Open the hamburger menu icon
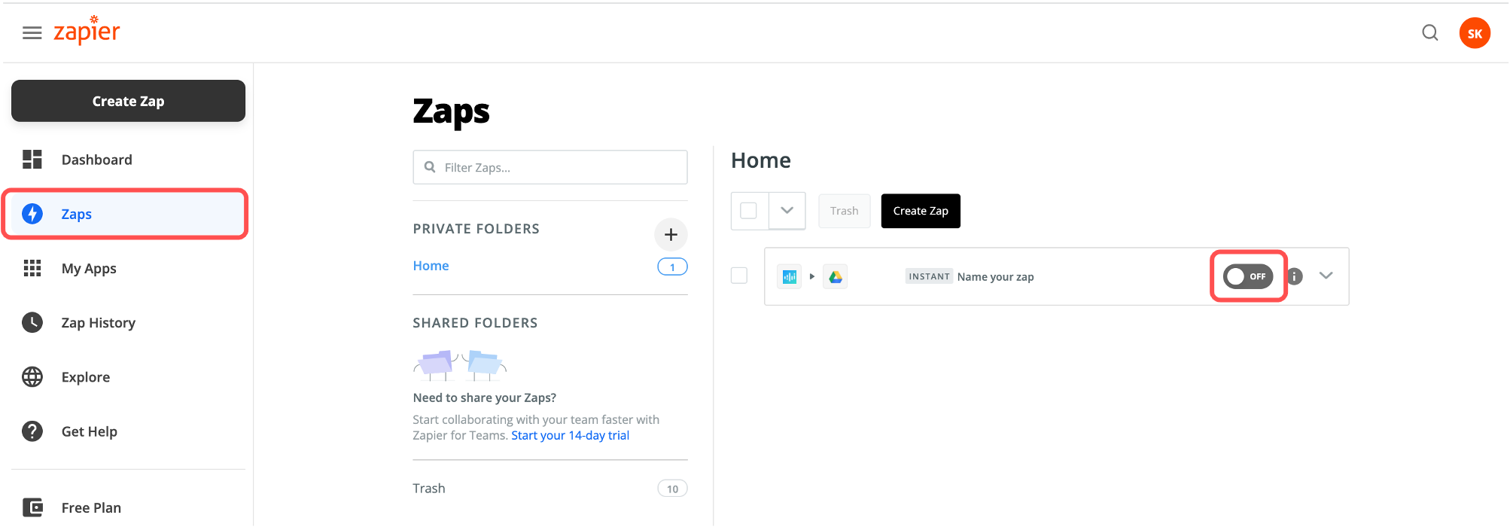This screenshot has height=527, width=1510. click(x=32, y=33)
